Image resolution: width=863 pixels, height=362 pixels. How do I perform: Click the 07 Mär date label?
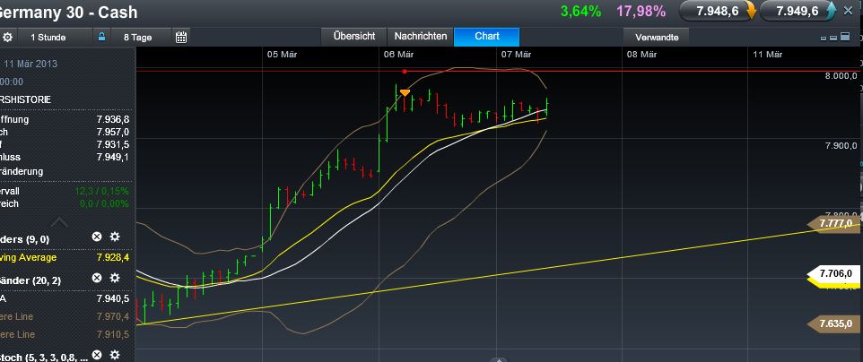[x=516, y=55]
